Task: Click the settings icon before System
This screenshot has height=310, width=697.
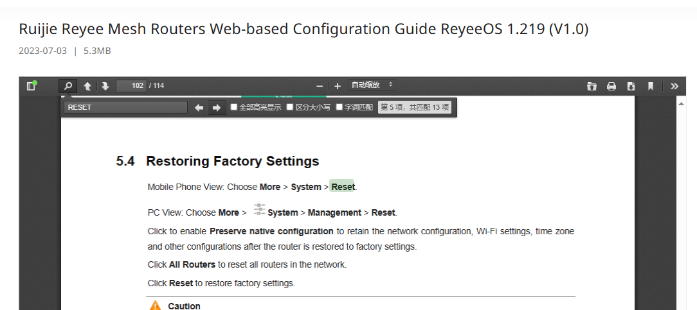Action: (x=259, y=209)
